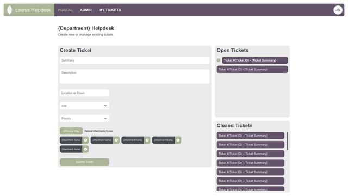Click 'Create new or manage existing tickets' subtitle
The width and height of the screenshot is (348, 196).
click(85, 35)
